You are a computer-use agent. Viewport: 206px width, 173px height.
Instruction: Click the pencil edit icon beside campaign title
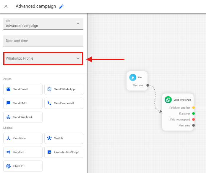61,7
